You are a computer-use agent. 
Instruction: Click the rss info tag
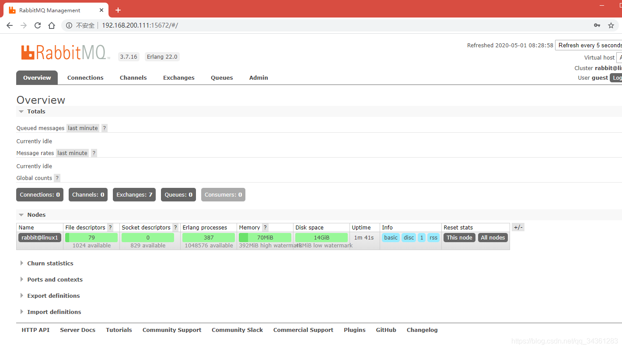point(433,238)
